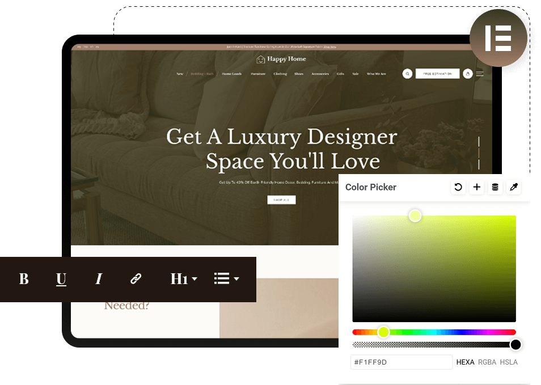Click the Bold formatting icon

click(24, 279)
